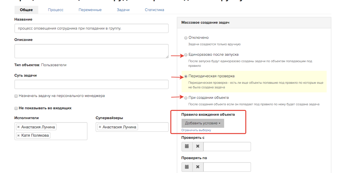Open the Переменные tab
Screen dimensions: 343x173
point(90,10)
